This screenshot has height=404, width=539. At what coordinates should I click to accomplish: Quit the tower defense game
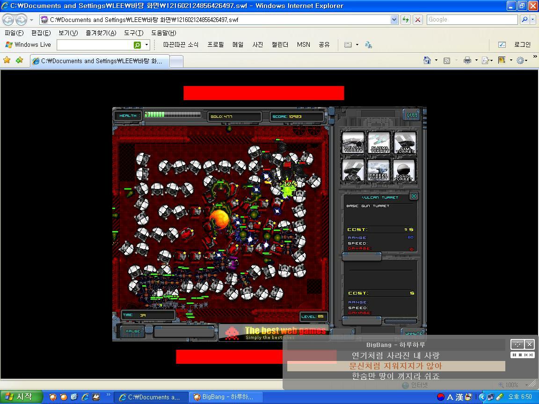click(x=412, y=115)
